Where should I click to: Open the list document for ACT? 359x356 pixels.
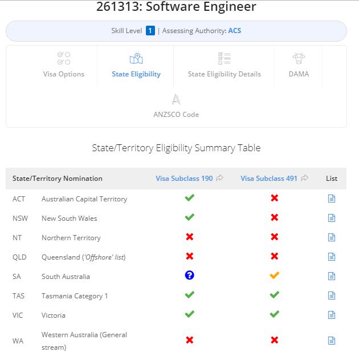coord(331,199)
